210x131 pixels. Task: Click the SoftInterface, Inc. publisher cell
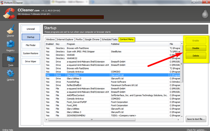tap(139, 95)
